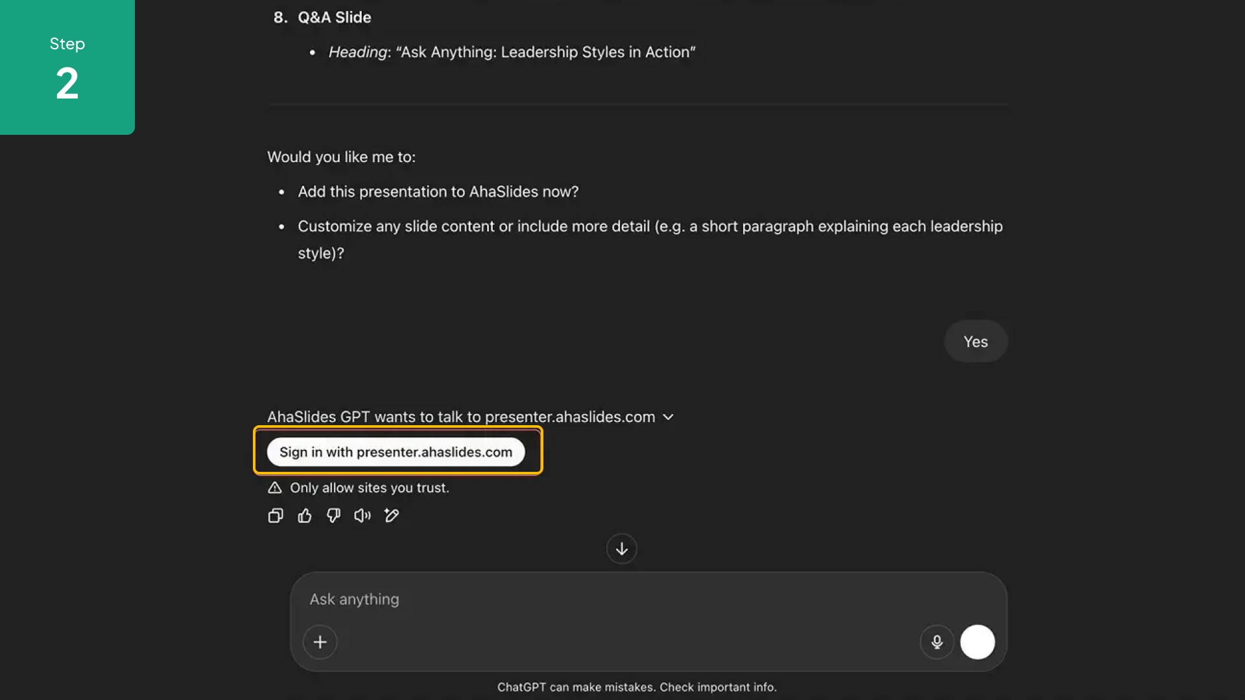Click the white round voice mode button
This screenshot has width=1245, height=700.
pyautogui.click(x=977, y=642)
